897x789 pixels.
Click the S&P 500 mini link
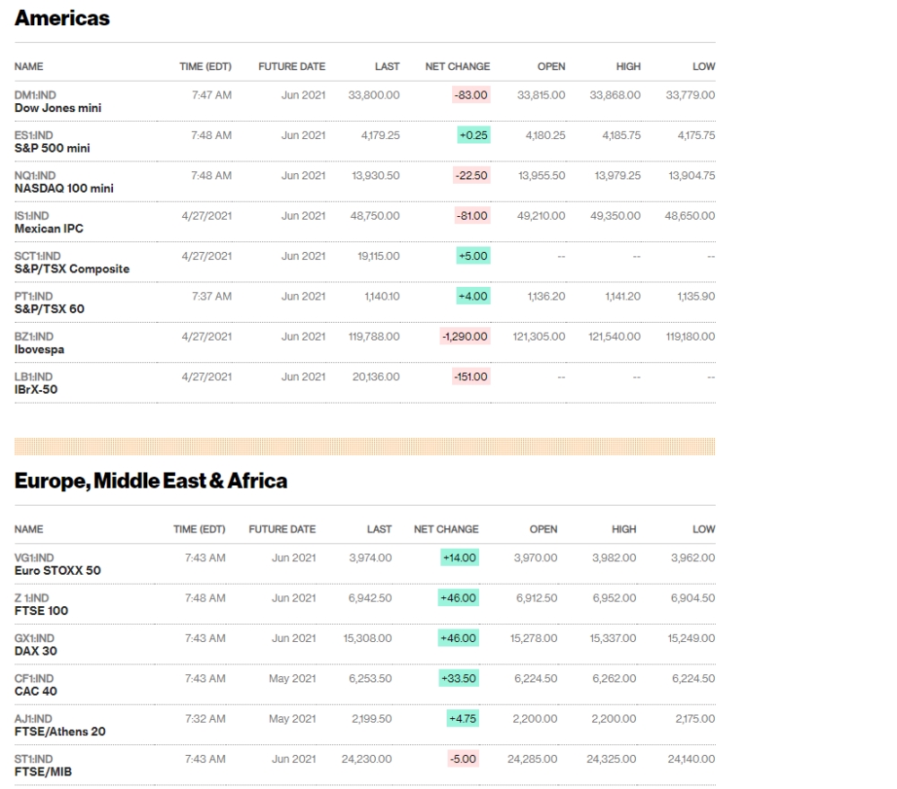tap(52, 148)
